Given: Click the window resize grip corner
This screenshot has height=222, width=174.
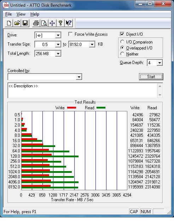Looking at the screenshot, I should [x=169, y=212].
